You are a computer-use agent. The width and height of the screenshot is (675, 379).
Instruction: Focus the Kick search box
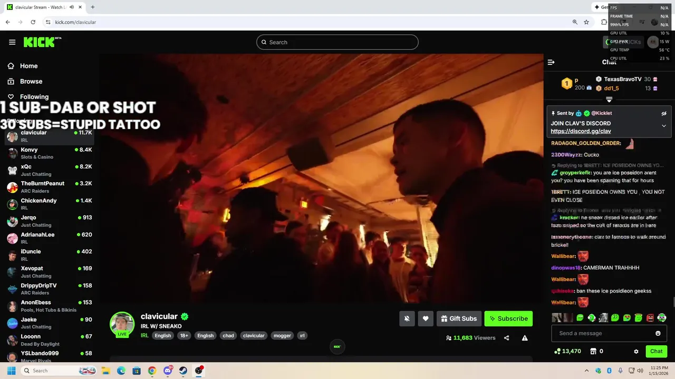(337, 42)
